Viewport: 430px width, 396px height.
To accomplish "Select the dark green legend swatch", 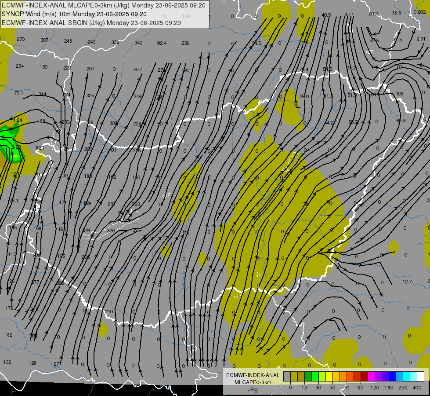I will 308,377.
